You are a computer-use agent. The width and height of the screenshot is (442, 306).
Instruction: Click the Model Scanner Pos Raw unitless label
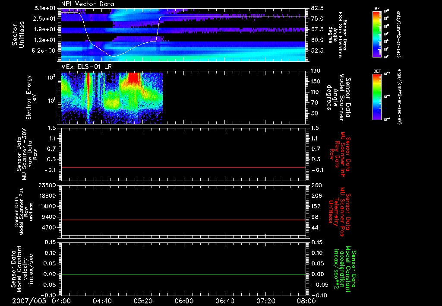(x=24, y=212)
